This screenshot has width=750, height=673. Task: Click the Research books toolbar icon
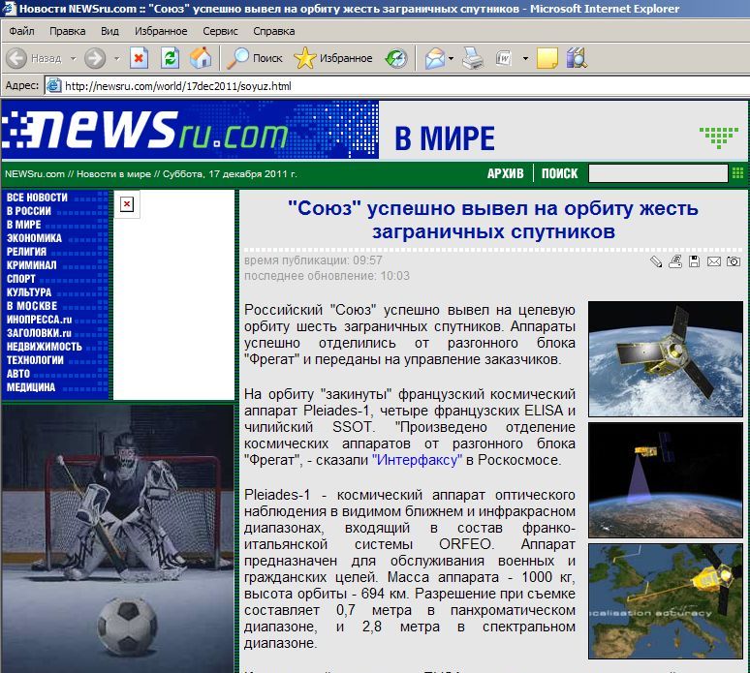pyautogui.click(x=577, y=58)
